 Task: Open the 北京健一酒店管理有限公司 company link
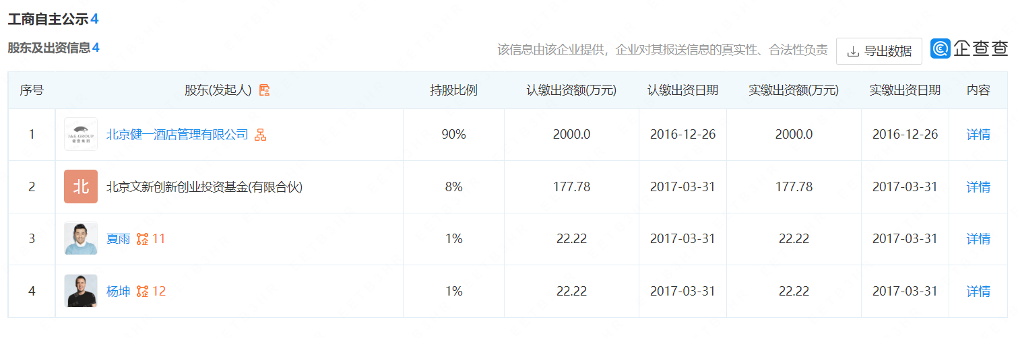pyautogui.click(x=177, y=135)
